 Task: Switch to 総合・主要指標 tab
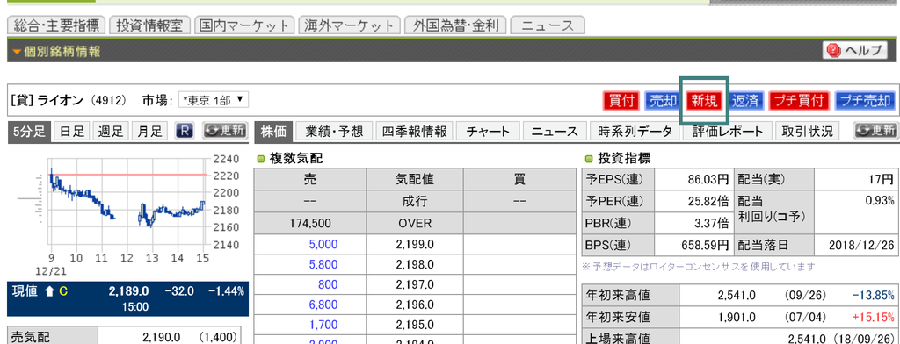[x=55, y=25]
